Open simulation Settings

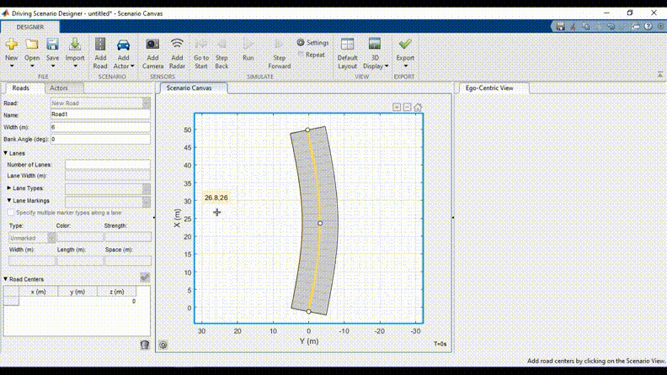coord(312,42)
